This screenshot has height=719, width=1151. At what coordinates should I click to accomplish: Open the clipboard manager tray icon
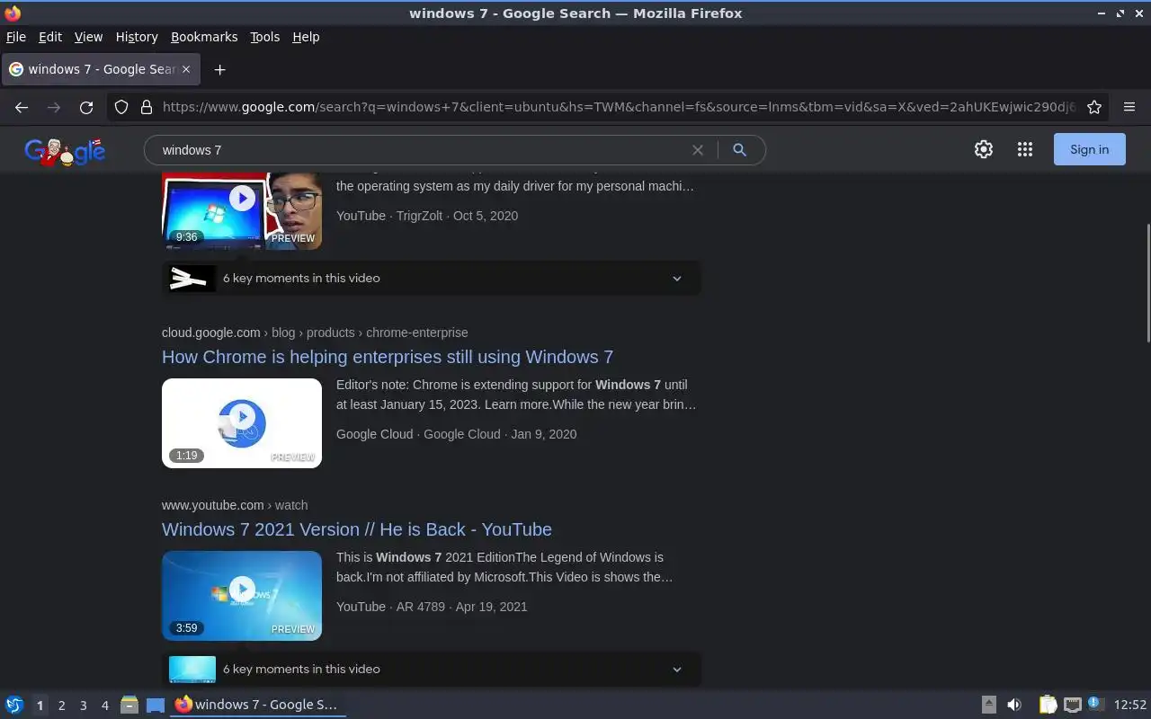1048,705
